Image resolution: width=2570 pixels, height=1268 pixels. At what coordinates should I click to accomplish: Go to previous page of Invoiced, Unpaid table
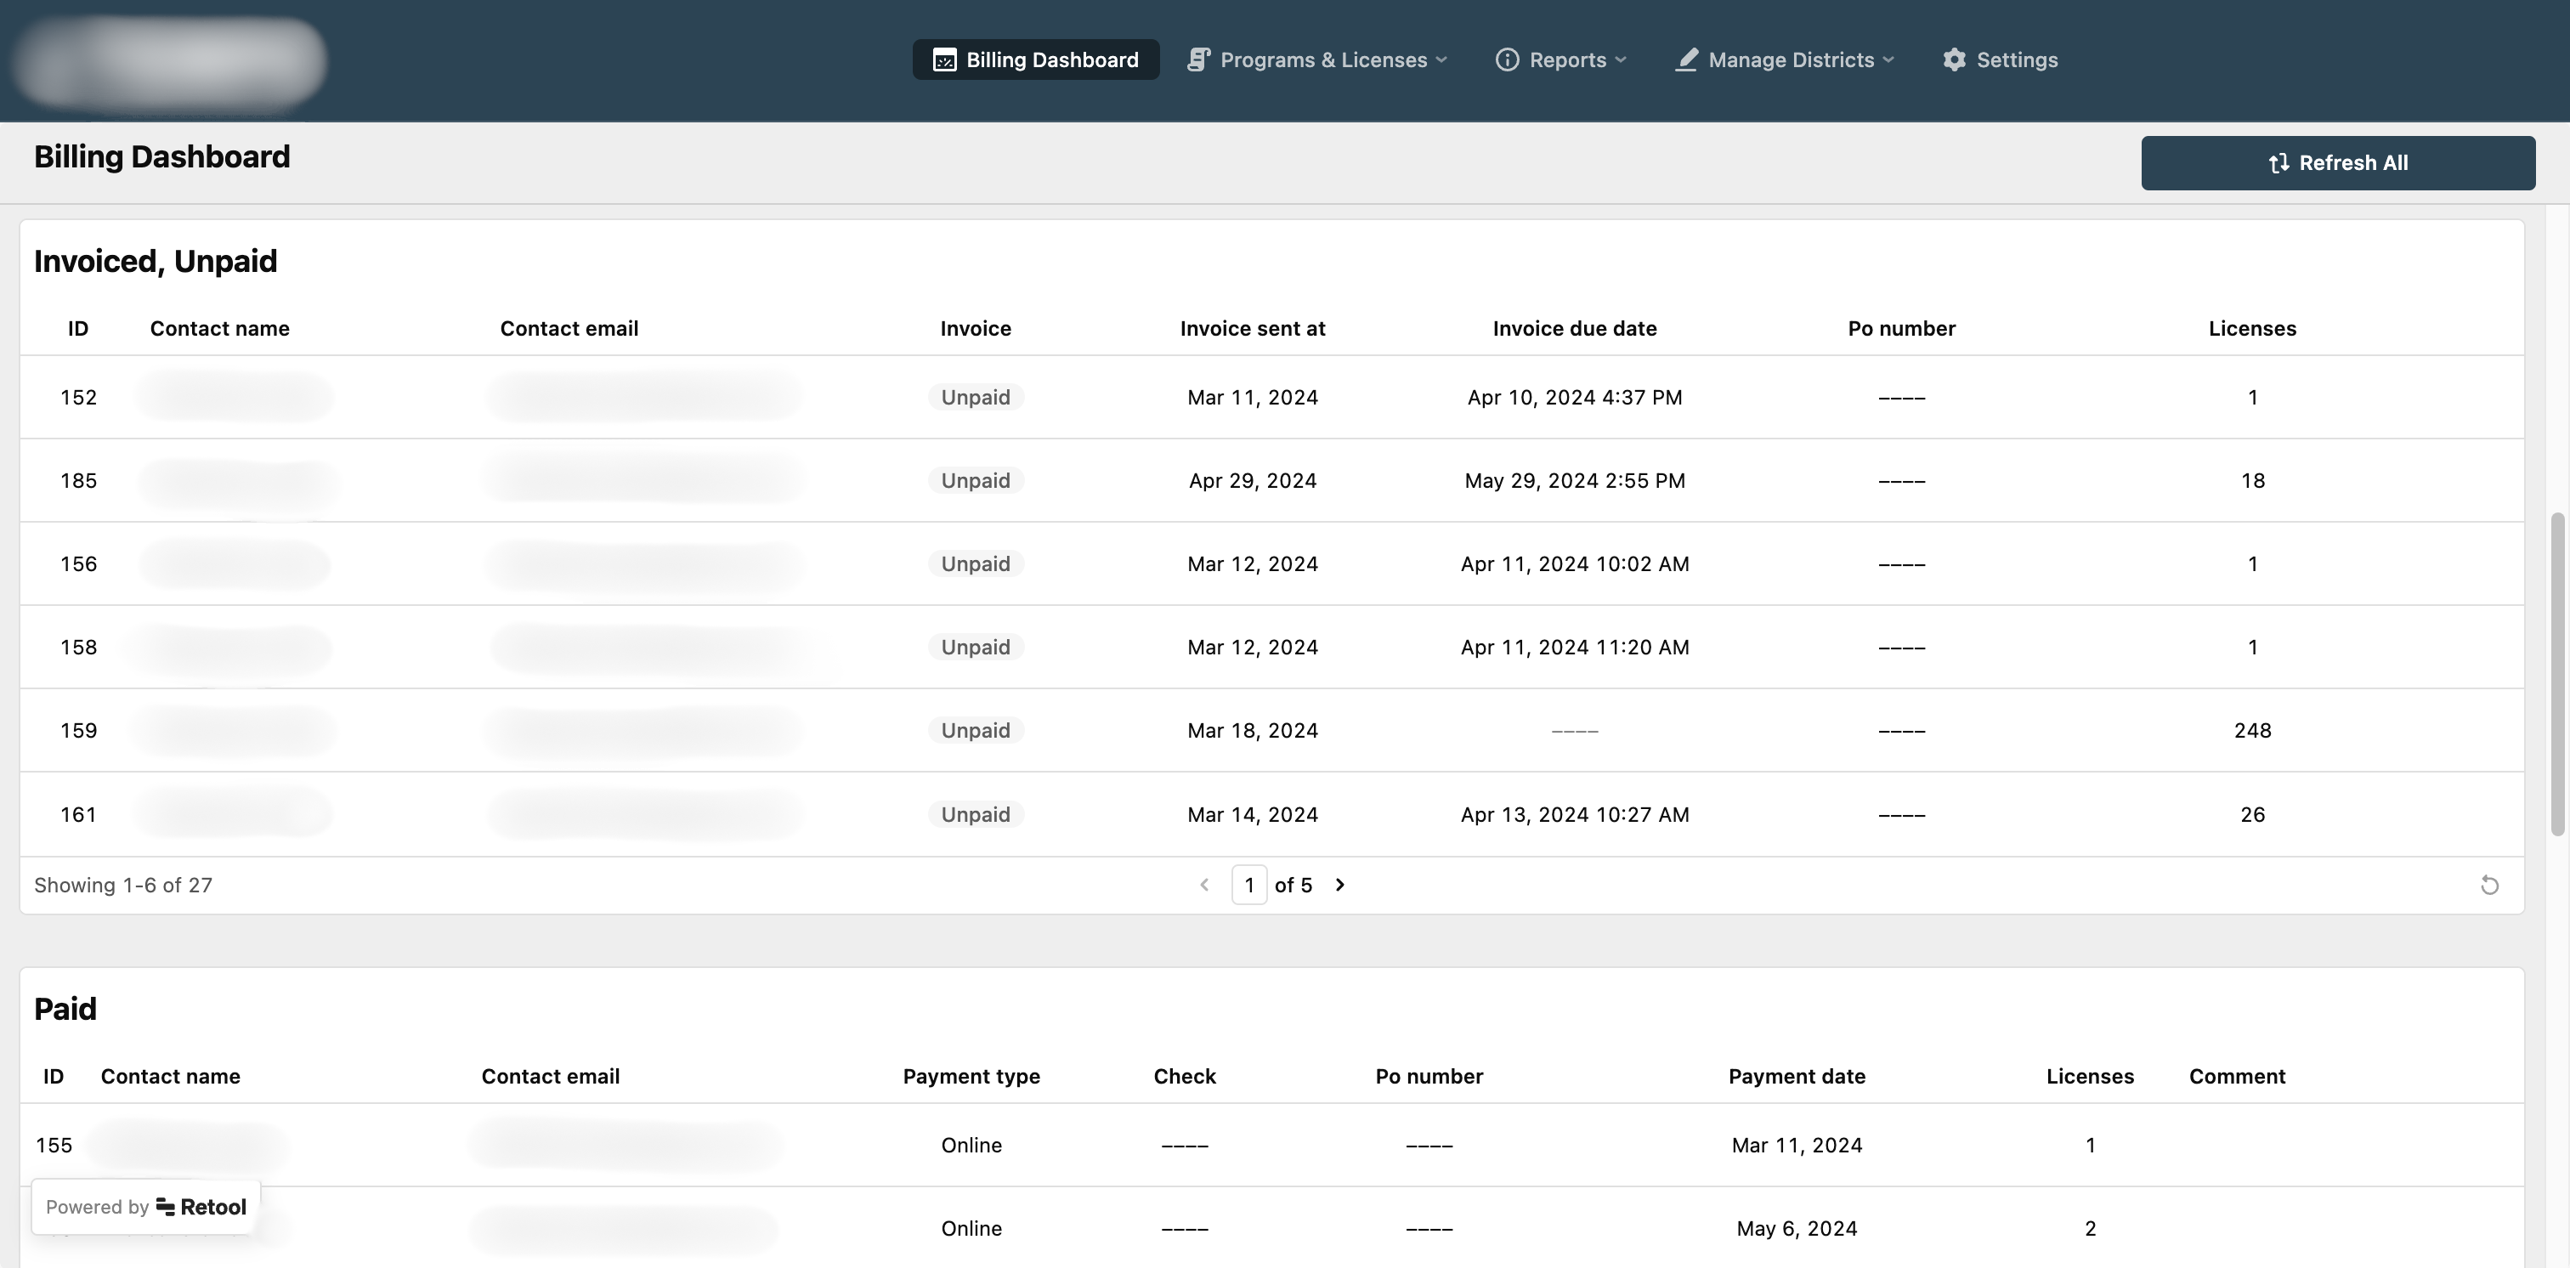(1204, 885)
